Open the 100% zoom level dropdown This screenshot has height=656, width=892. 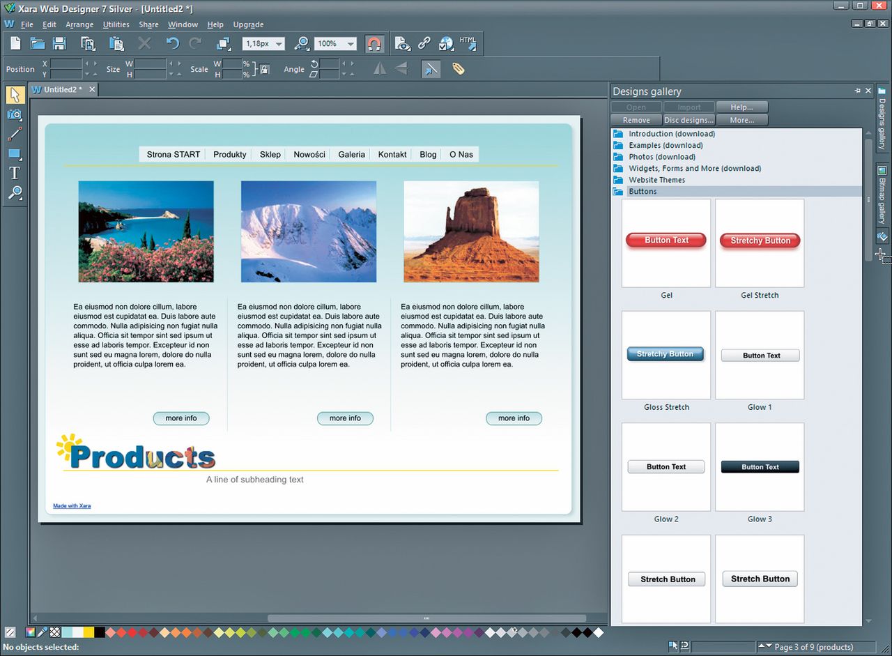[351, 44]
